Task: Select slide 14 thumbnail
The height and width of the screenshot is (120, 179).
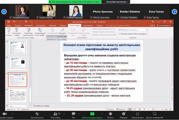Action: pyautogui.click(x=18, y=47)
